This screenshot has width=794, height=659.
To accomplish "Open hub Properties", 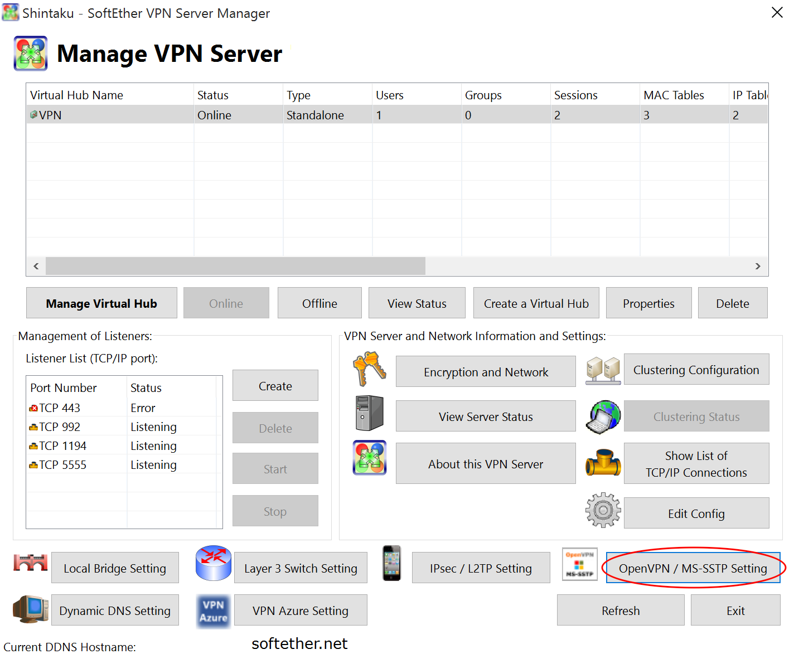I will click(649, 303).
